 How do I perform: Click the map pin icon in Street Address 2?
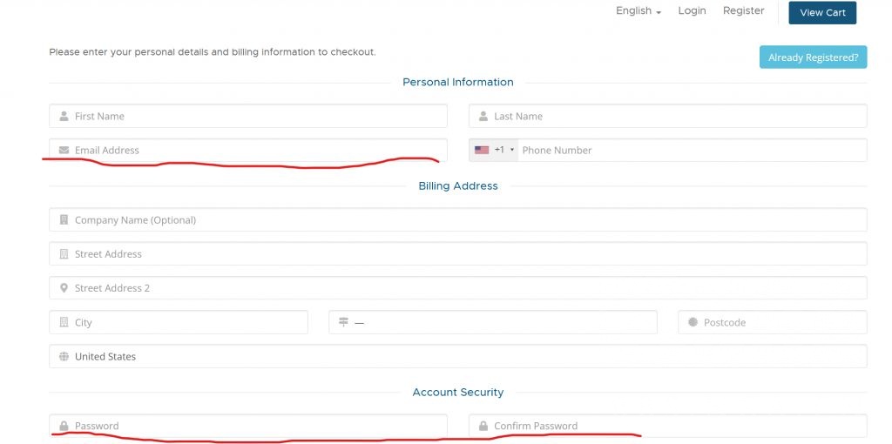tap(64, 288)
